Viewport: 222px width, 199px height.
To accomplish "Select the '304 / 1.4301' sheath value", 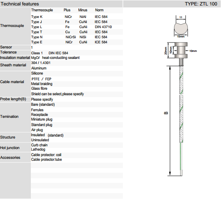I will tap(41, 63).
